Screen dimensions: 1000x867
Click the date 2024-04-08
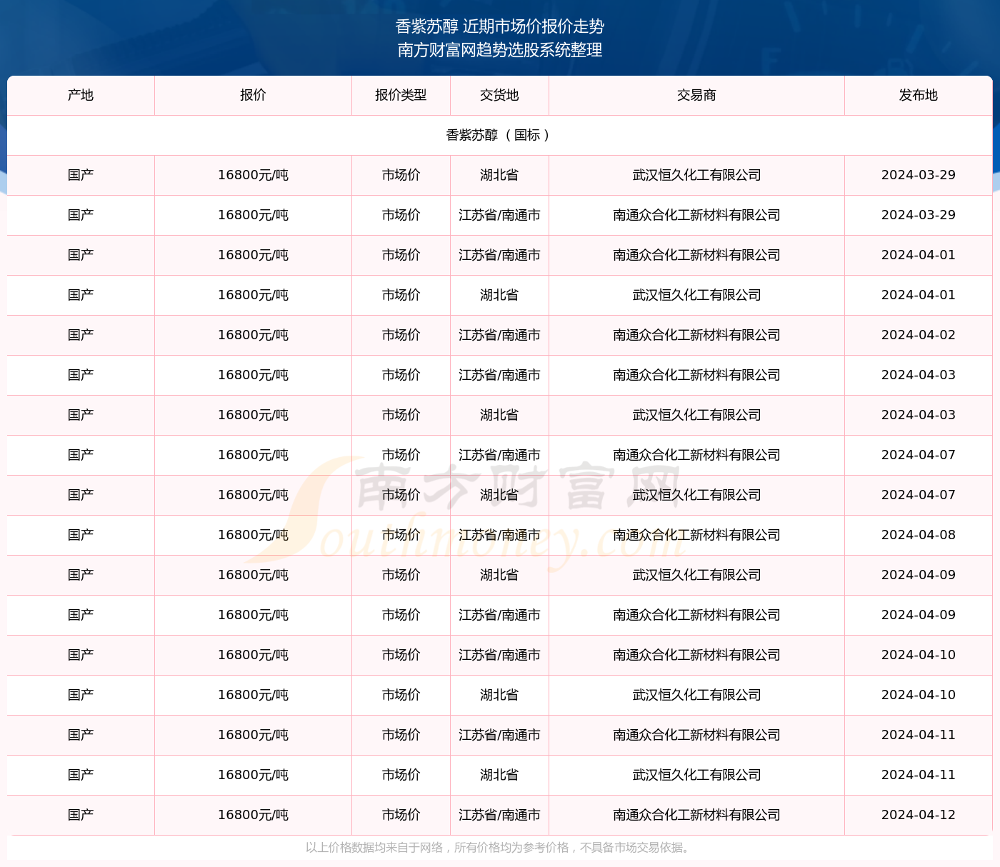click(919, 535)
